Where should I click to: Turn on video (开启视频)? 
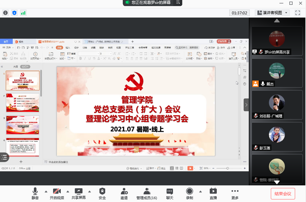(57, 193)
